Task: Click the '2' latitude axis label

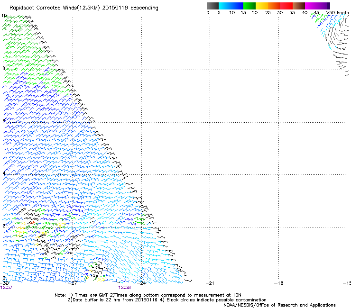Action: [4, 226]
